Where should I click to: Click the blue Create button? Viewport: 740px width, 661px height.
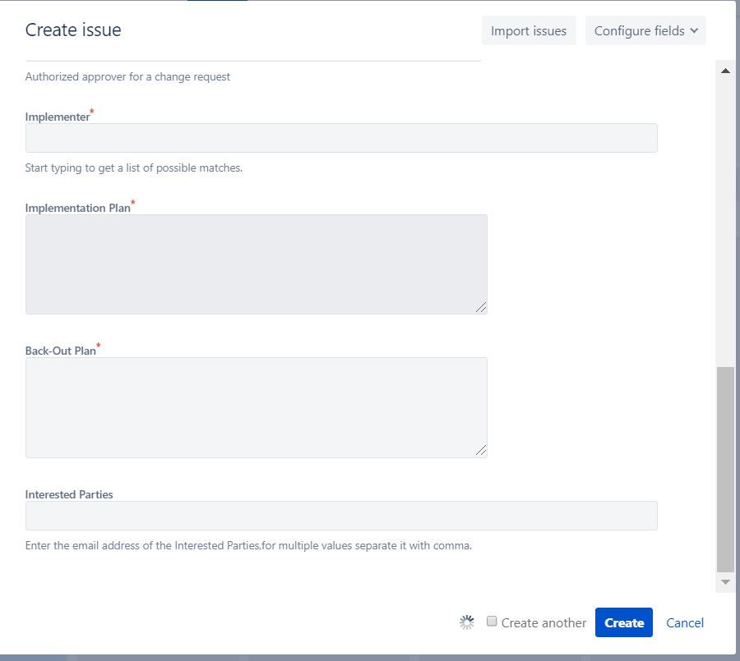623,622
